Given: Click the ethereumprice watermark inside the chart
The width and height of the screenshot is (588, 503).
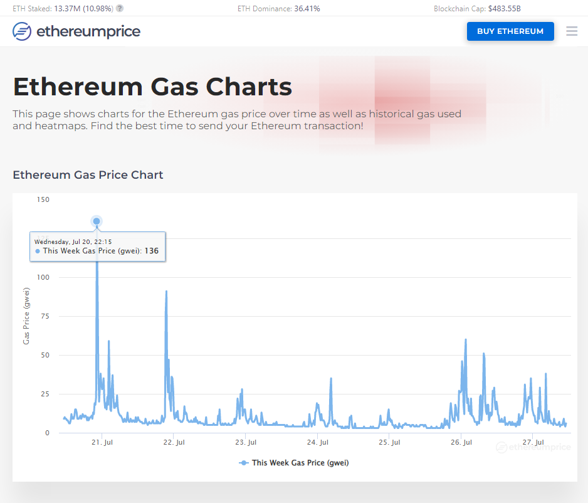Looking at the screenshot, I should click(533, 447).
